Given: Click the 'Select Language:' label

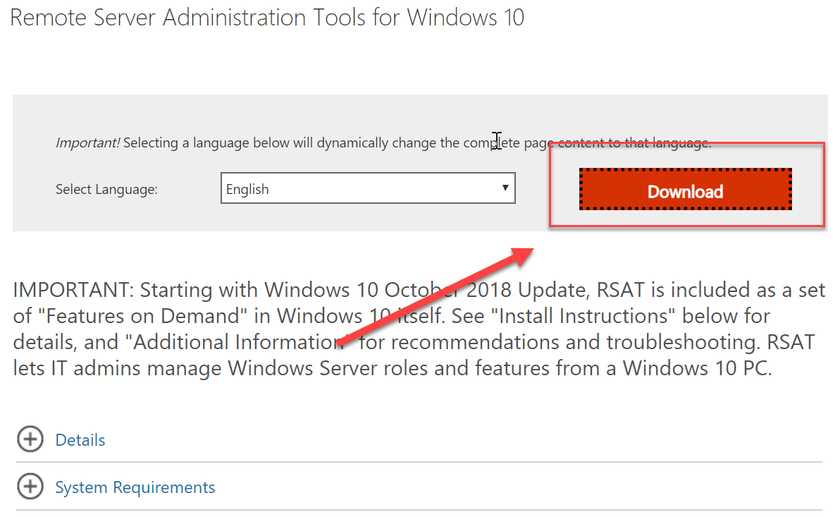Looking at the screenshot, I should tap(106, 189).
